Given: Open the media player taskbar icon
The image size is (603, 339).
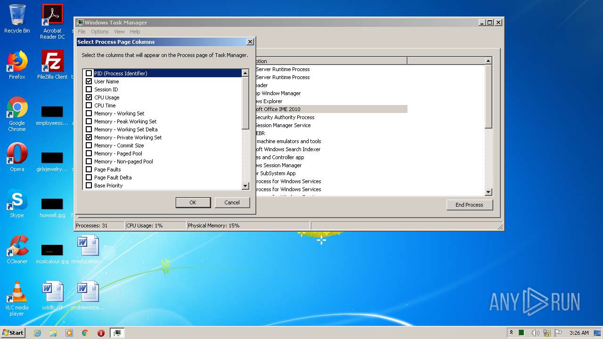Looking at the screenshot, I should click(x=69, y=333).
